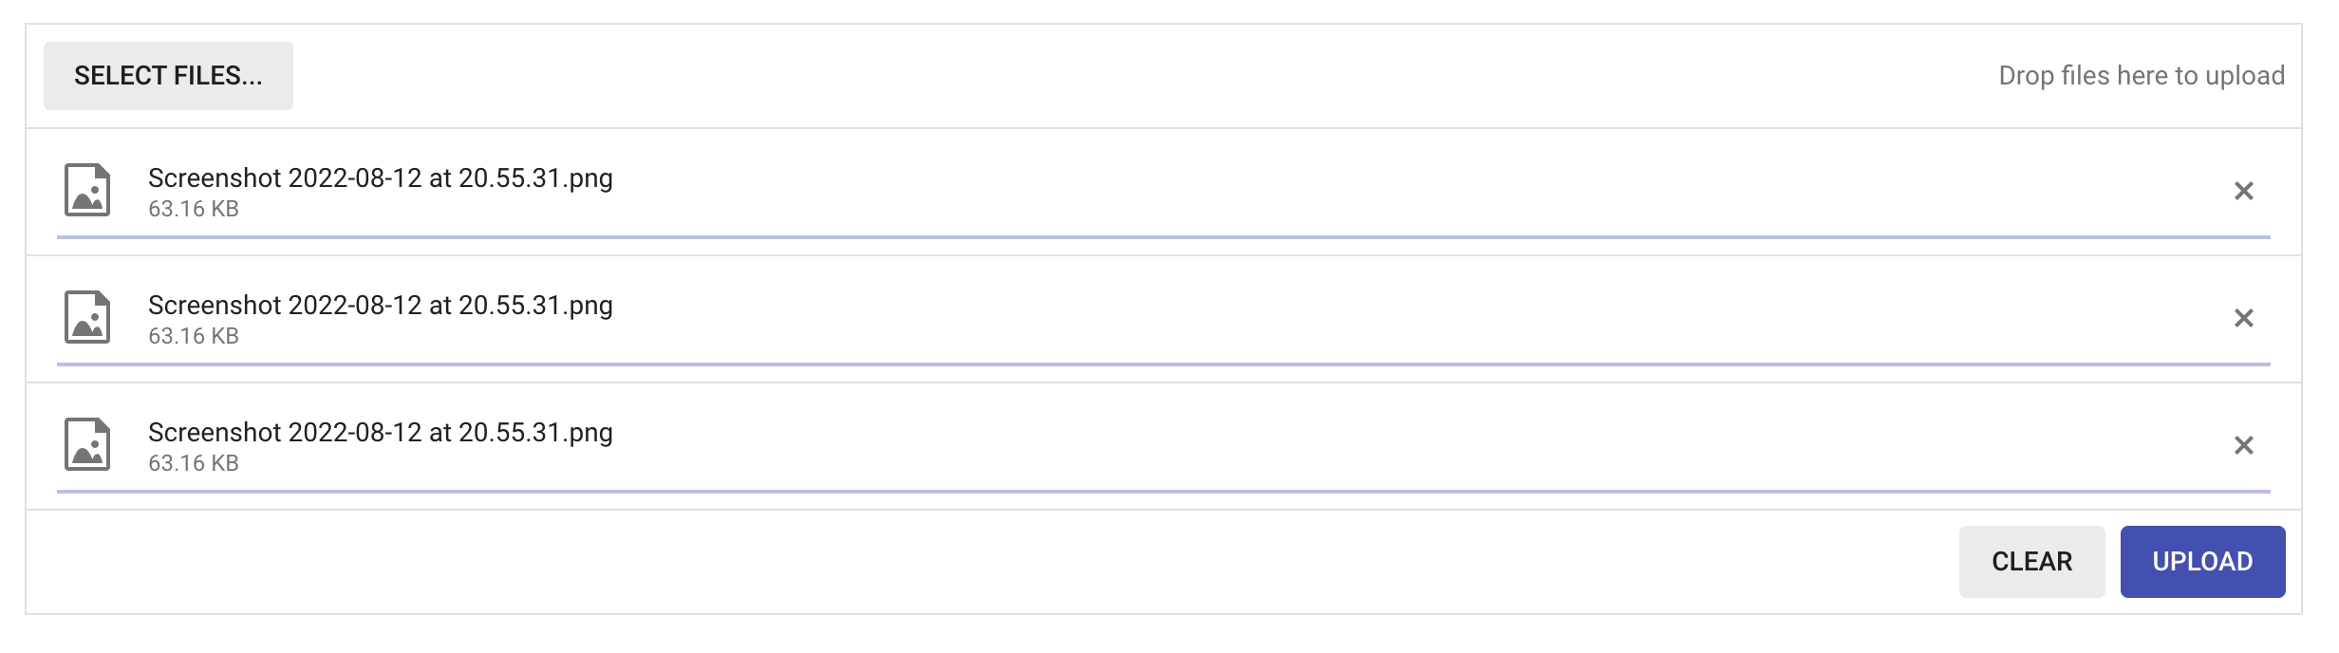Screen dimensions: 2339x653
Task: Click the 63.16 KB size of the first file
Action: coord(194,209)
